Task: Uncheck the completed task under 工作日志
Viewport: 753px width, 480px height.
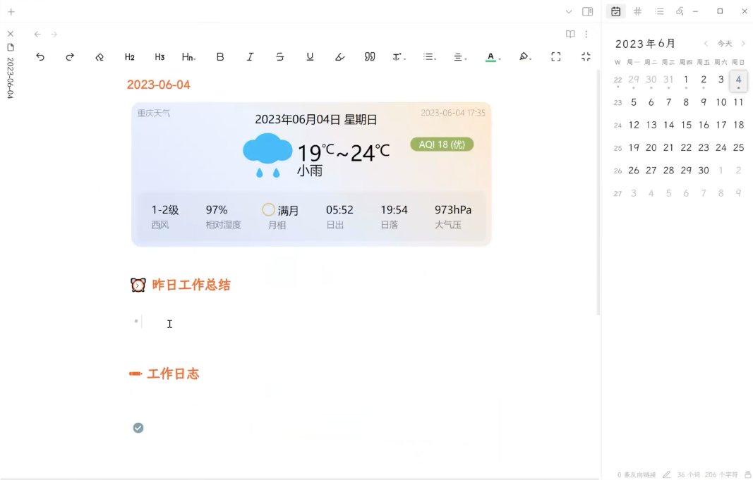Action: pyautogui.click(x=138, y=427)
